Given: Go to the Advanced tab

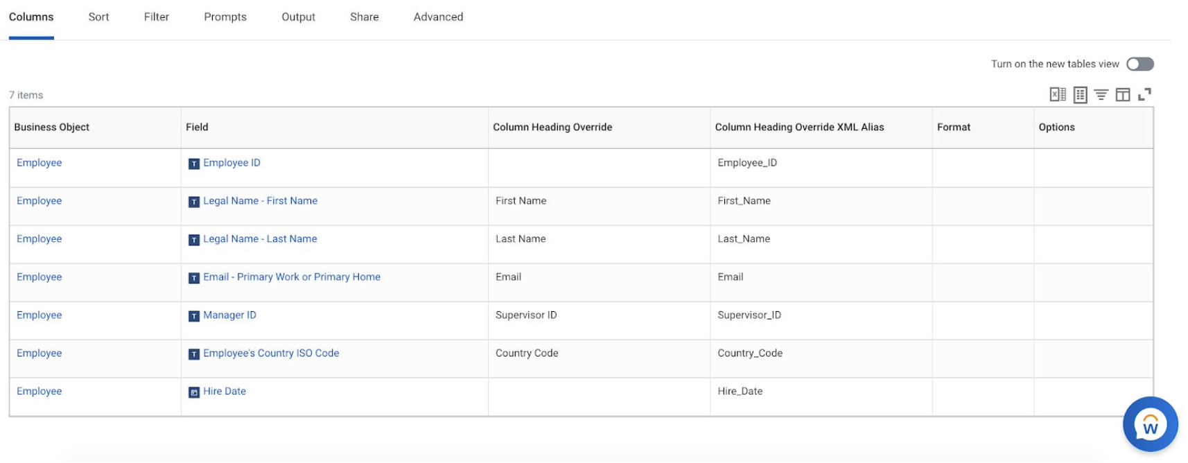Looking at the screenshot, I should click(x=438, y=17).
